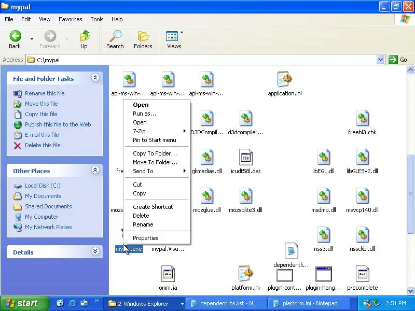Expand the 7-Zip submenu
The image size is (415, 311).
[157, 131]
